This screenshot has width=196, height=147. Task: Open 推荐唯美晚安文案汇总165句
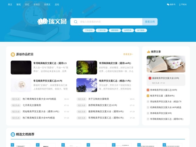103,105
